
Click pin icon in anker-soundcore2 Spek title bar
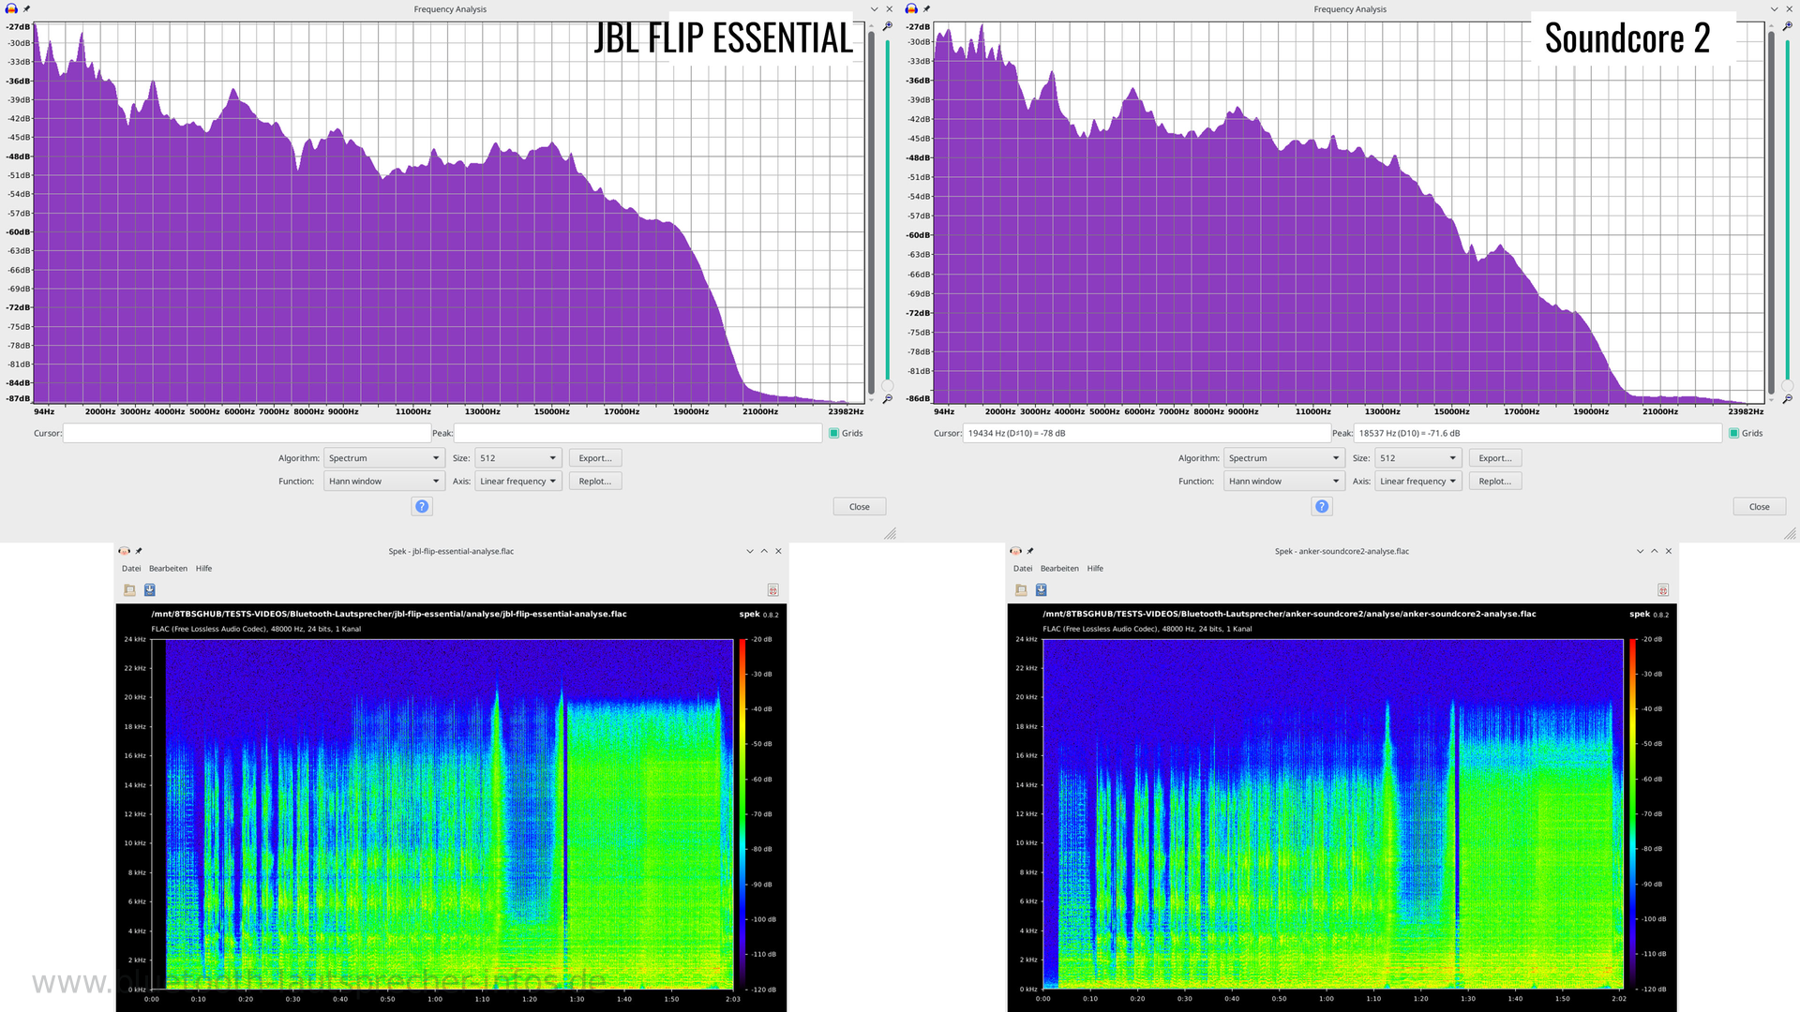(x=1030, y=551)
